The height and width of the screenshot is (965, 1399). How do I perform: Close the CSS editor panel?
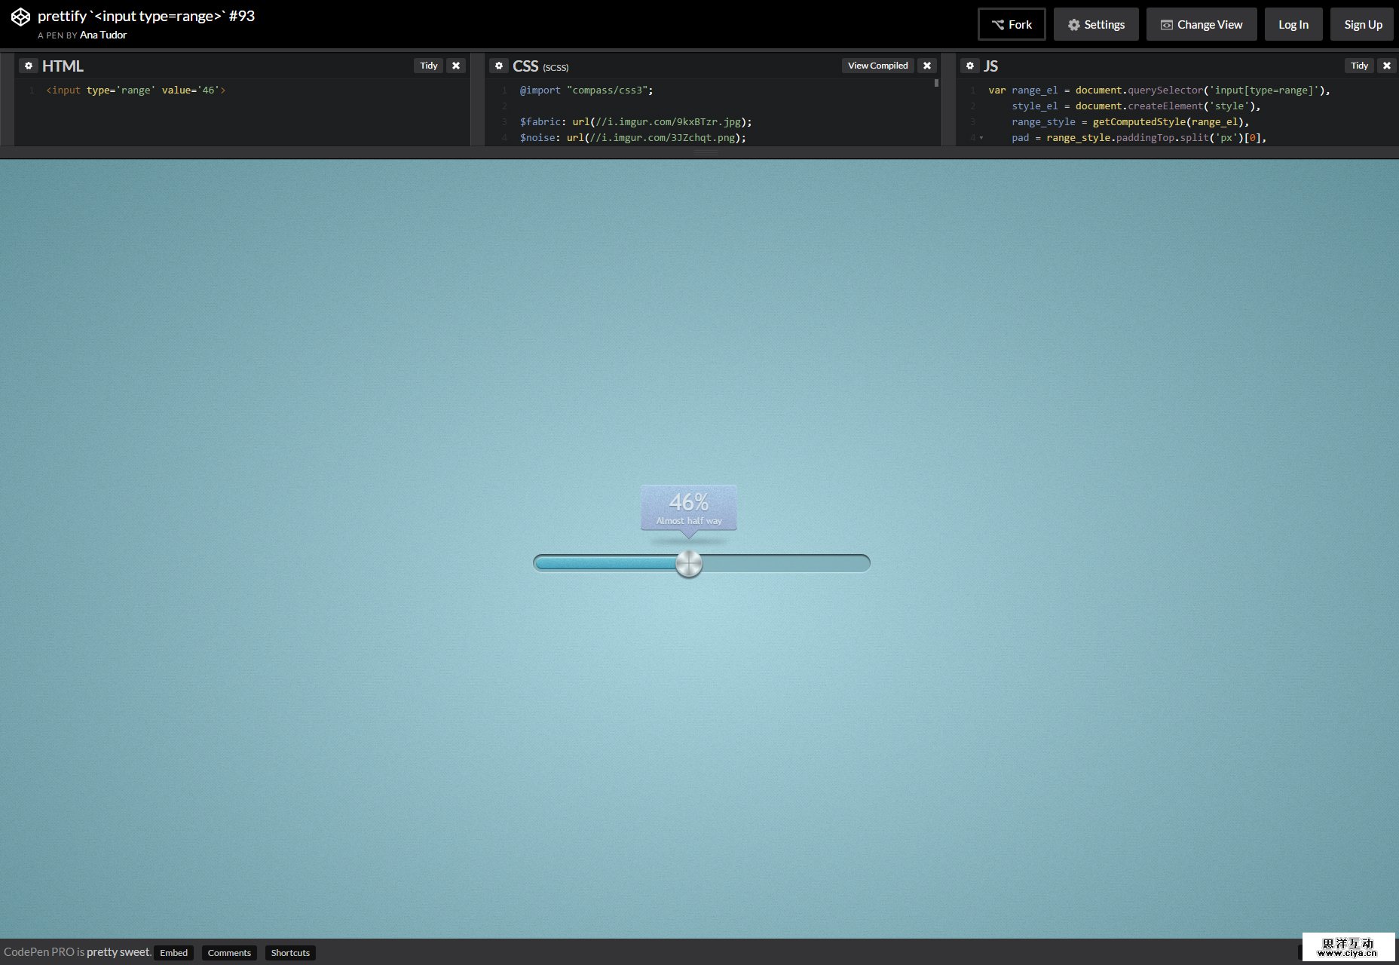pos(927,66)
